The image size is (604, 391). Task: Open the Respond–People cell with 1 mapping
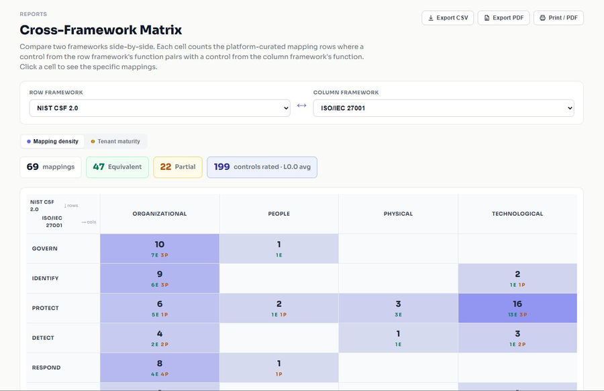tap(279, 367)
